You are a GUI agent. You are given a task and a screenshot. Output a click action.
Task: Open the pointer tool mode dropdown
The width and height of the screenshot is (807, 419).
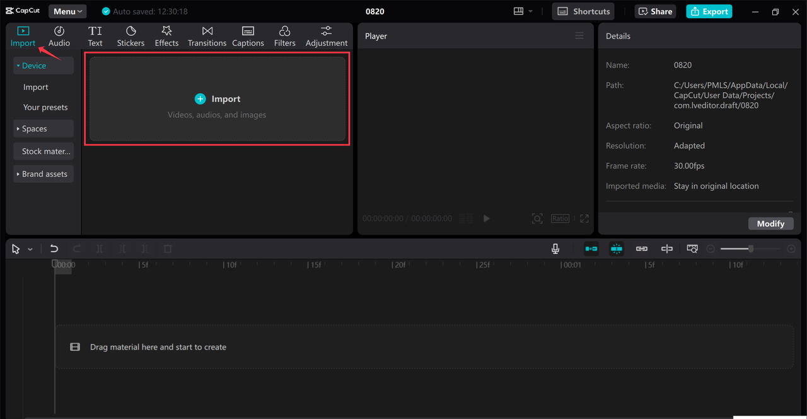pos(30,250)
